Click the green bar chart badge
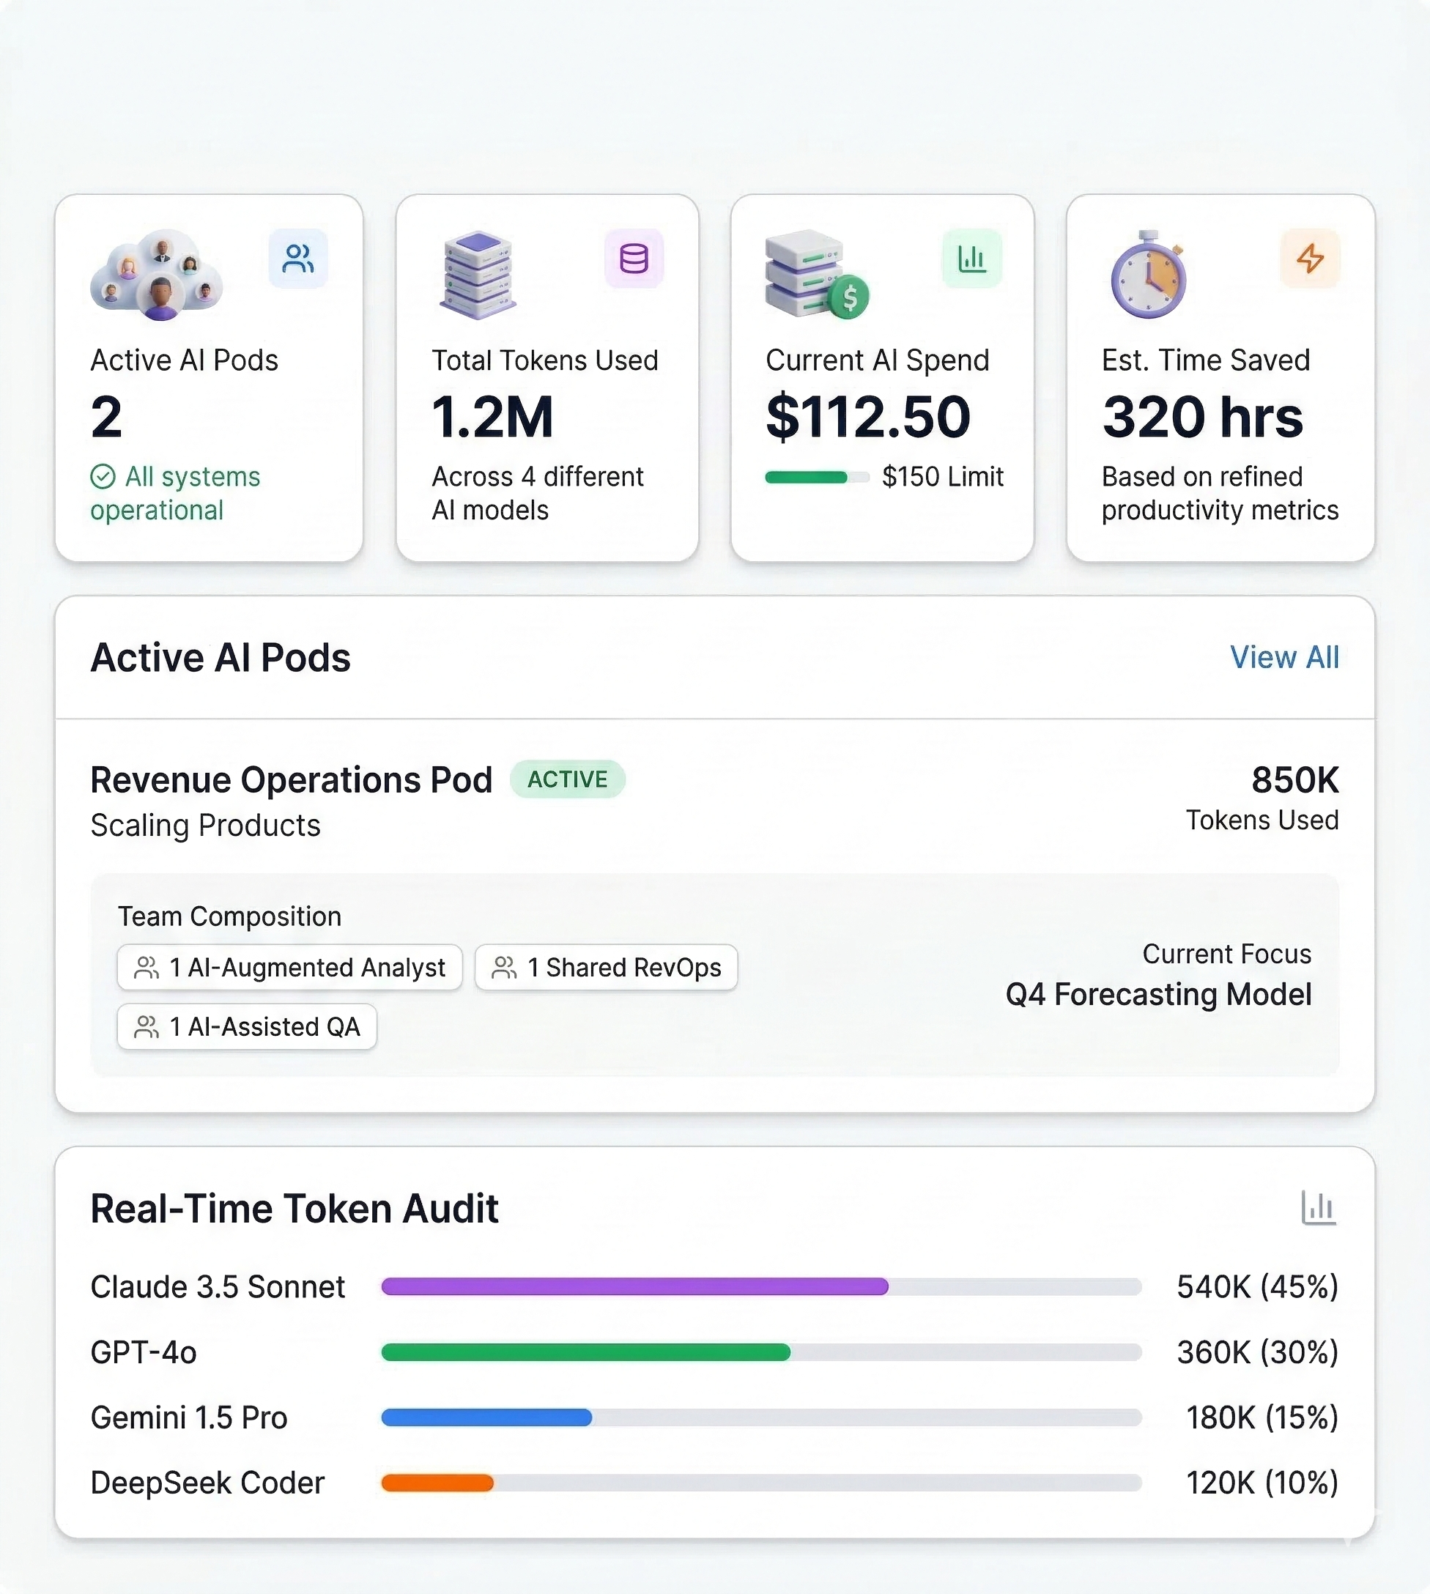 tap(971, 259)
